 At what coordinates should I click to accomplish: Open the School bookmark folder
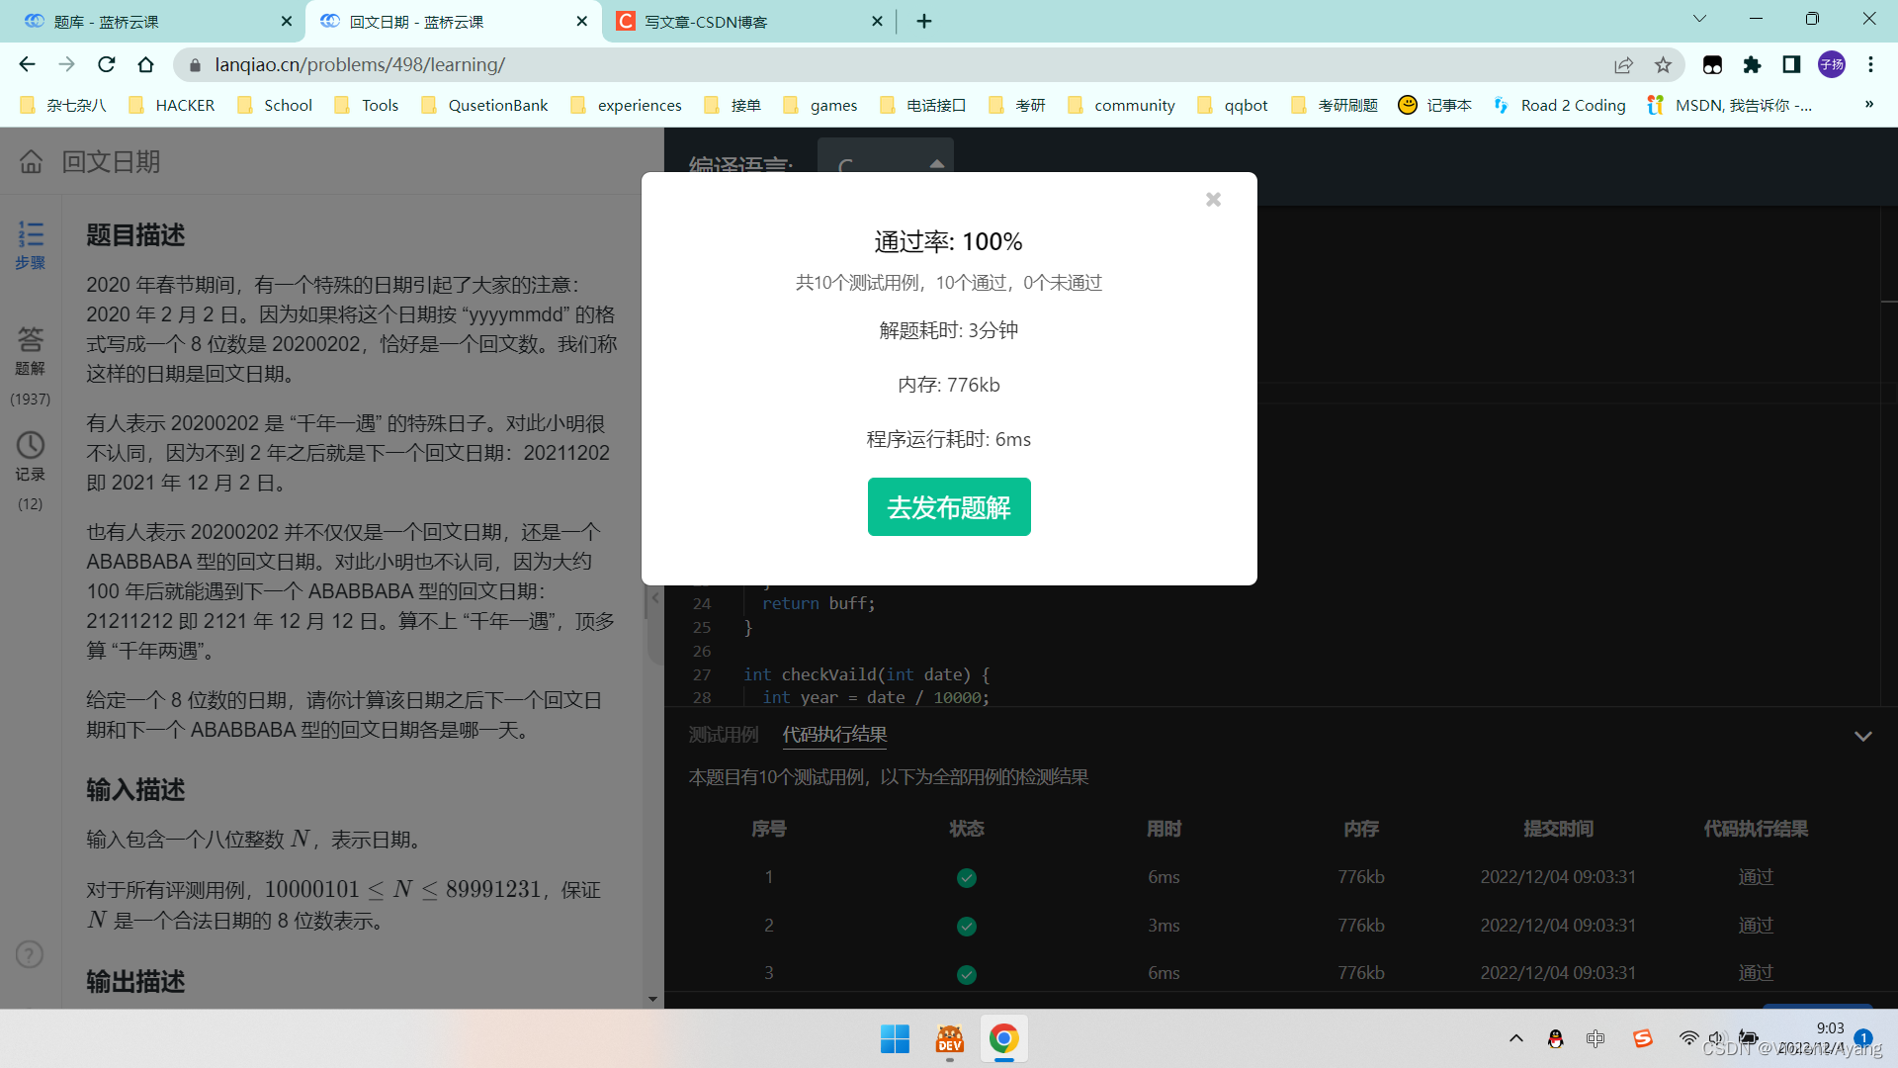tap(275, 105)
